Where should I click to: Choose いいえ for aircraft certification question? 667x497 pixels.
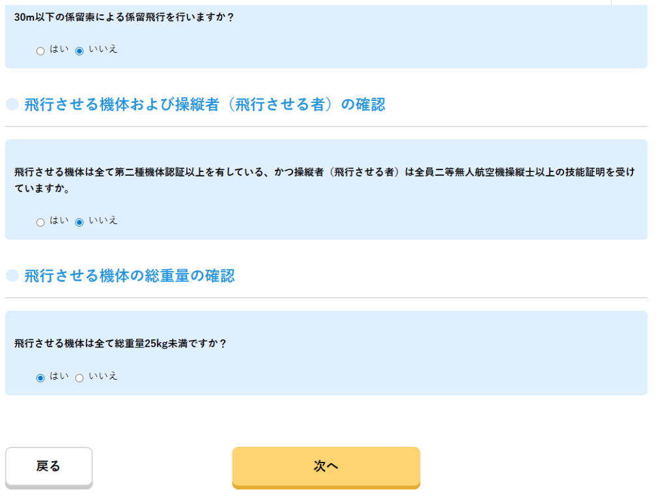(79, 222)
